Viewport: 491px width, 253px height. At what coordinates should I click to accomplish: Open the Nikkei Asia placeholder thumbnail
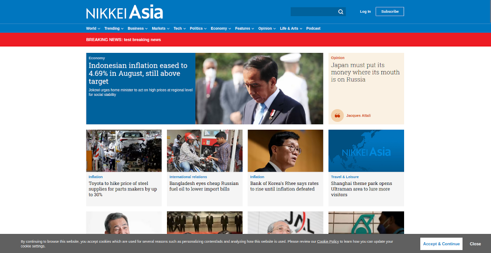[x=366, y=151]
